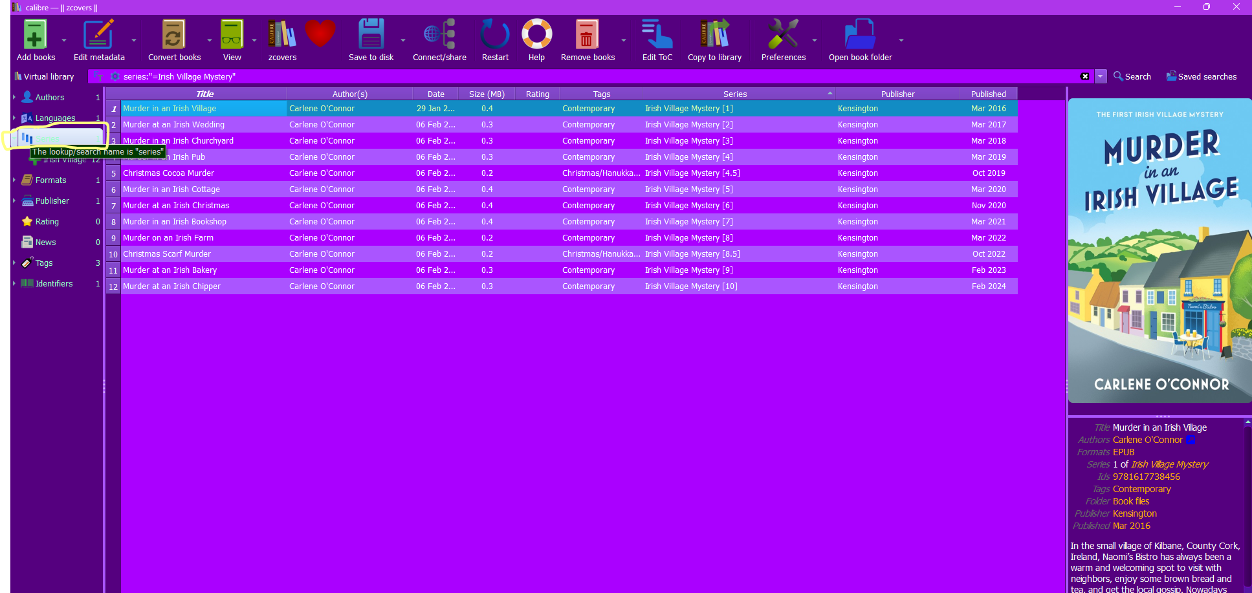Expand the Tags category
The width and height of the screenshot is (1252, 593).
click(x=14, y=263)
